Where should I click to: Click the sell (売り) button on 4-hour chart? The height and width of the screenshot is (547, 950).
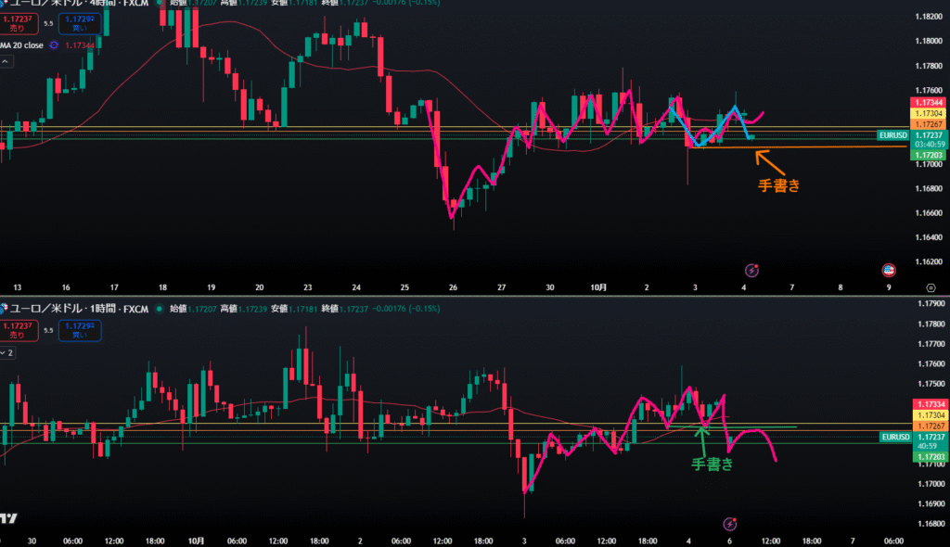(18, 23)
